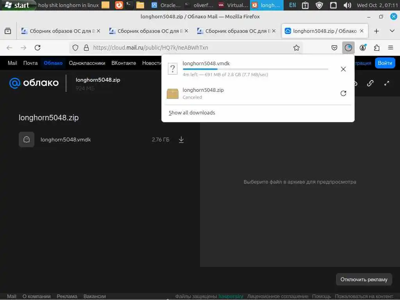
Task: Click Show all downloads
Action: 192,113
